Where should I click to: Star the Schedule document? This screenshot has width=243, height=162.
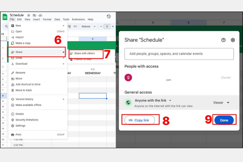pyautogui.click(x=29, y=15)
